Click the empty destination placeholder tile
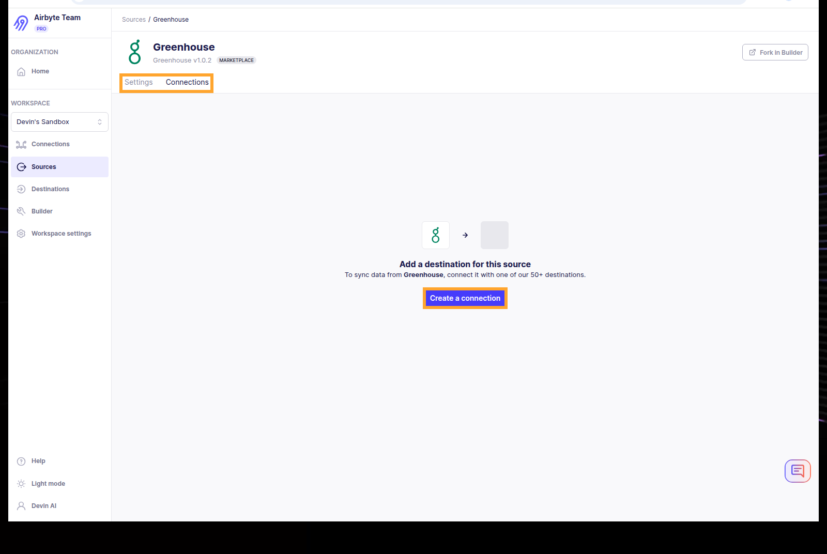 point(495,235)
